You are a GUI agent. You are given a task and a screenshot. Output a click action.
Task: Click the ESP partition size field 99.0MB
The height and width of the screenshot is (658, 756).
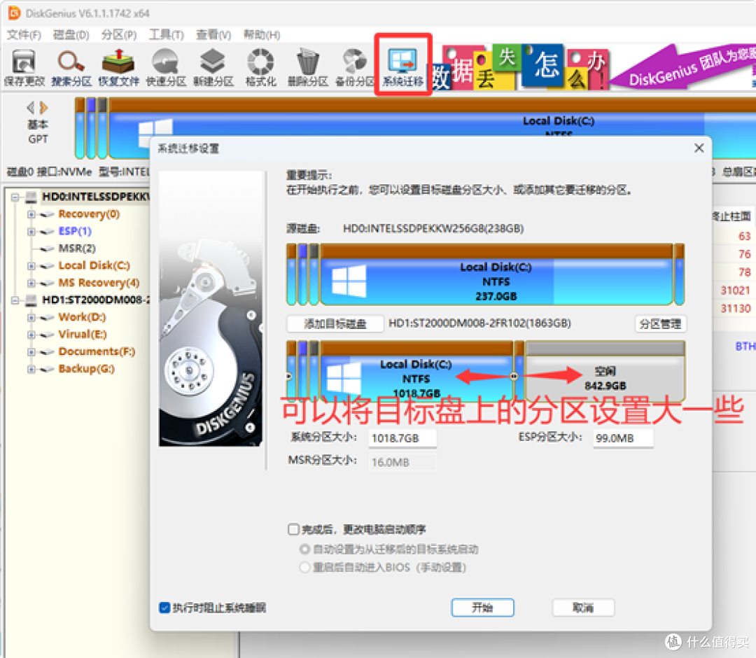tap(623, 438)
